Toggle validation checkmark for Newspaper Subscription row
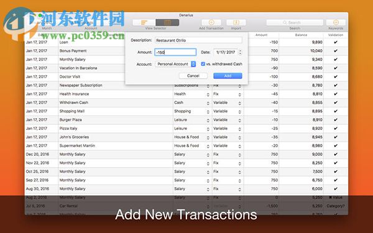Viewport: 373px width, 233px height. click(336, 85)
